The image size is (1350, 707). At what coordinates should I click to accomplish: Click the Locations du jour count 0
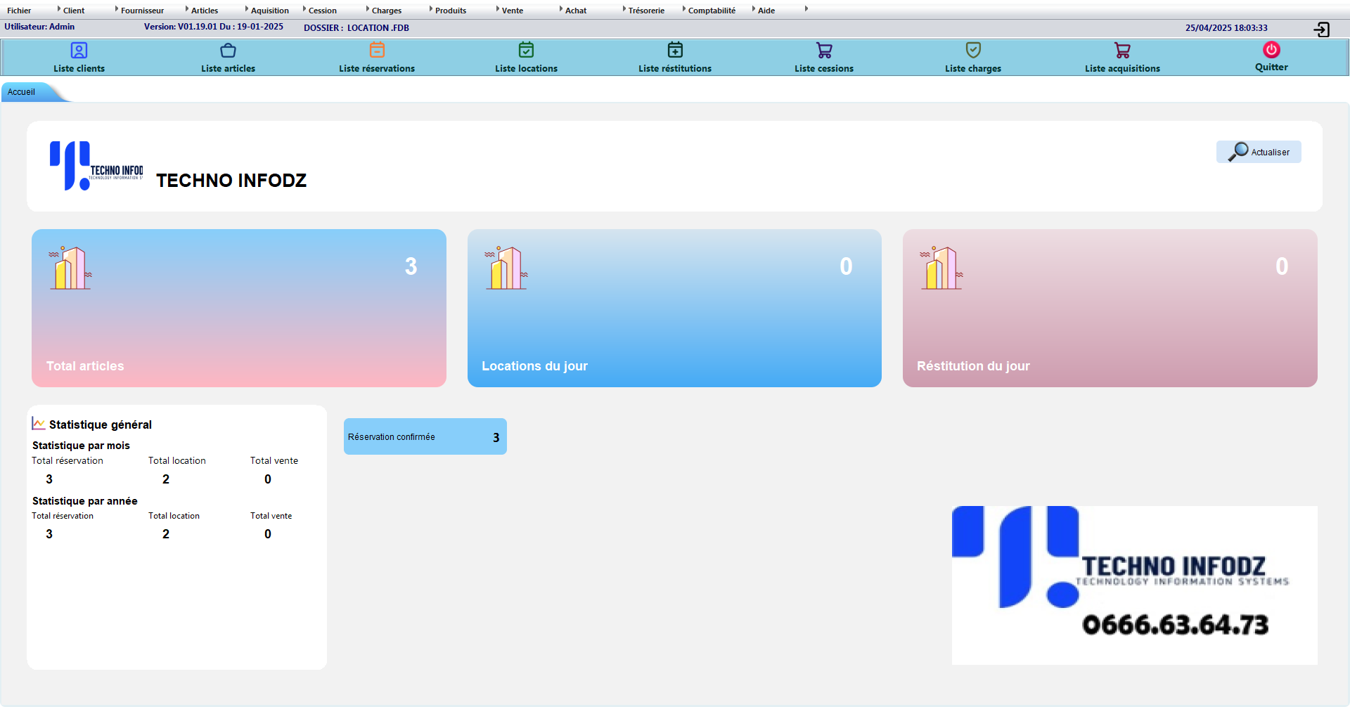847,266
